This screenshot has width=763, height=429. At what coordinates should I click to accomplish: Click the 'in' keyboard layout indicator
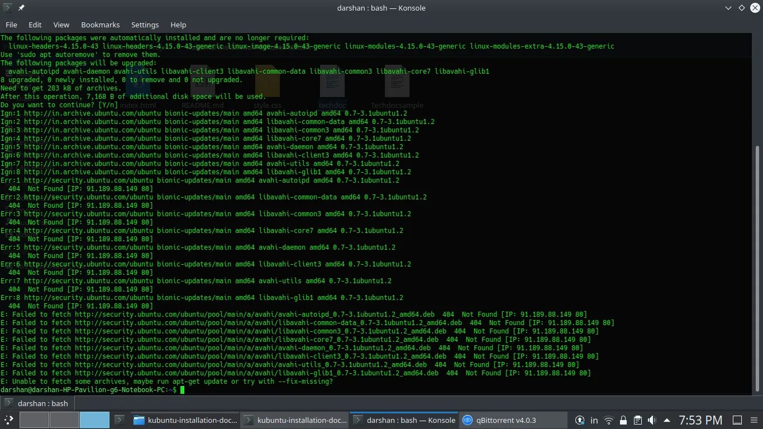(594, 420)
